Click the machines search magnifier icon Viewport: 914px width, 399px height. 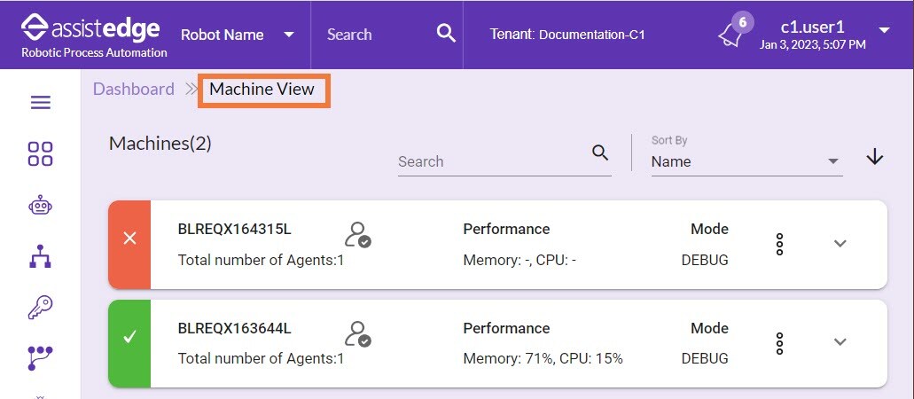pyautogui.click(x=600, y=153)
